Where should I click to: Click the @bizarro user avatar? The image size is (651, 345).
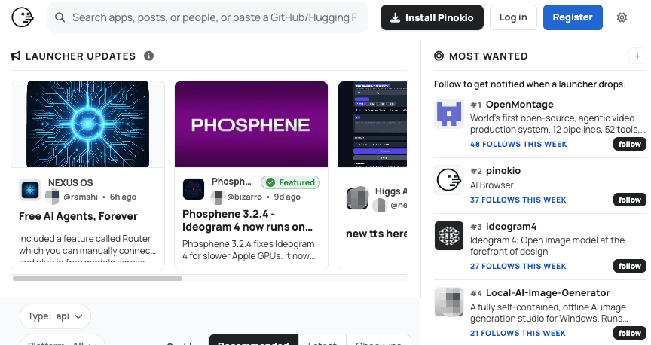coord(218,197)
